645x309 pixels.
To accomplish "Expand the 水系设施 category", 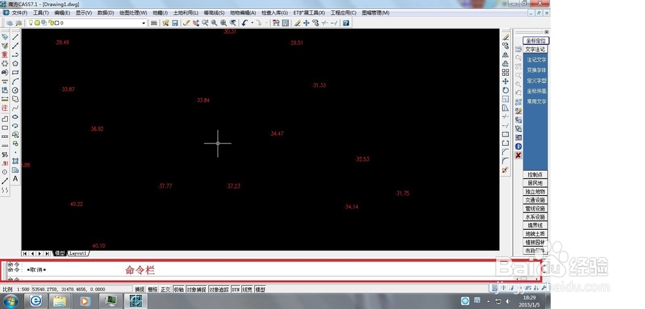I will pyautogui.click(x=535, y=217).
